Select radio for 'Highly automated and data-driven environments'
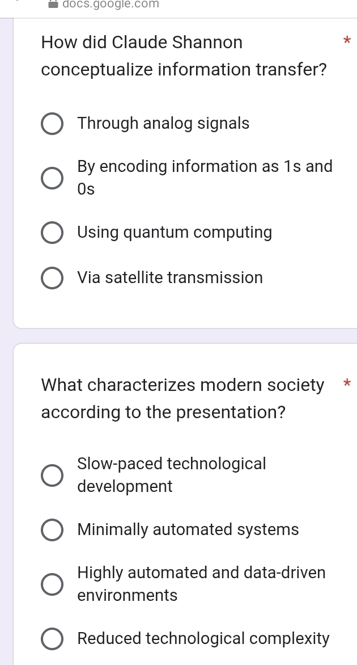This screenshot has height=665, width=357. coord(52,584)
